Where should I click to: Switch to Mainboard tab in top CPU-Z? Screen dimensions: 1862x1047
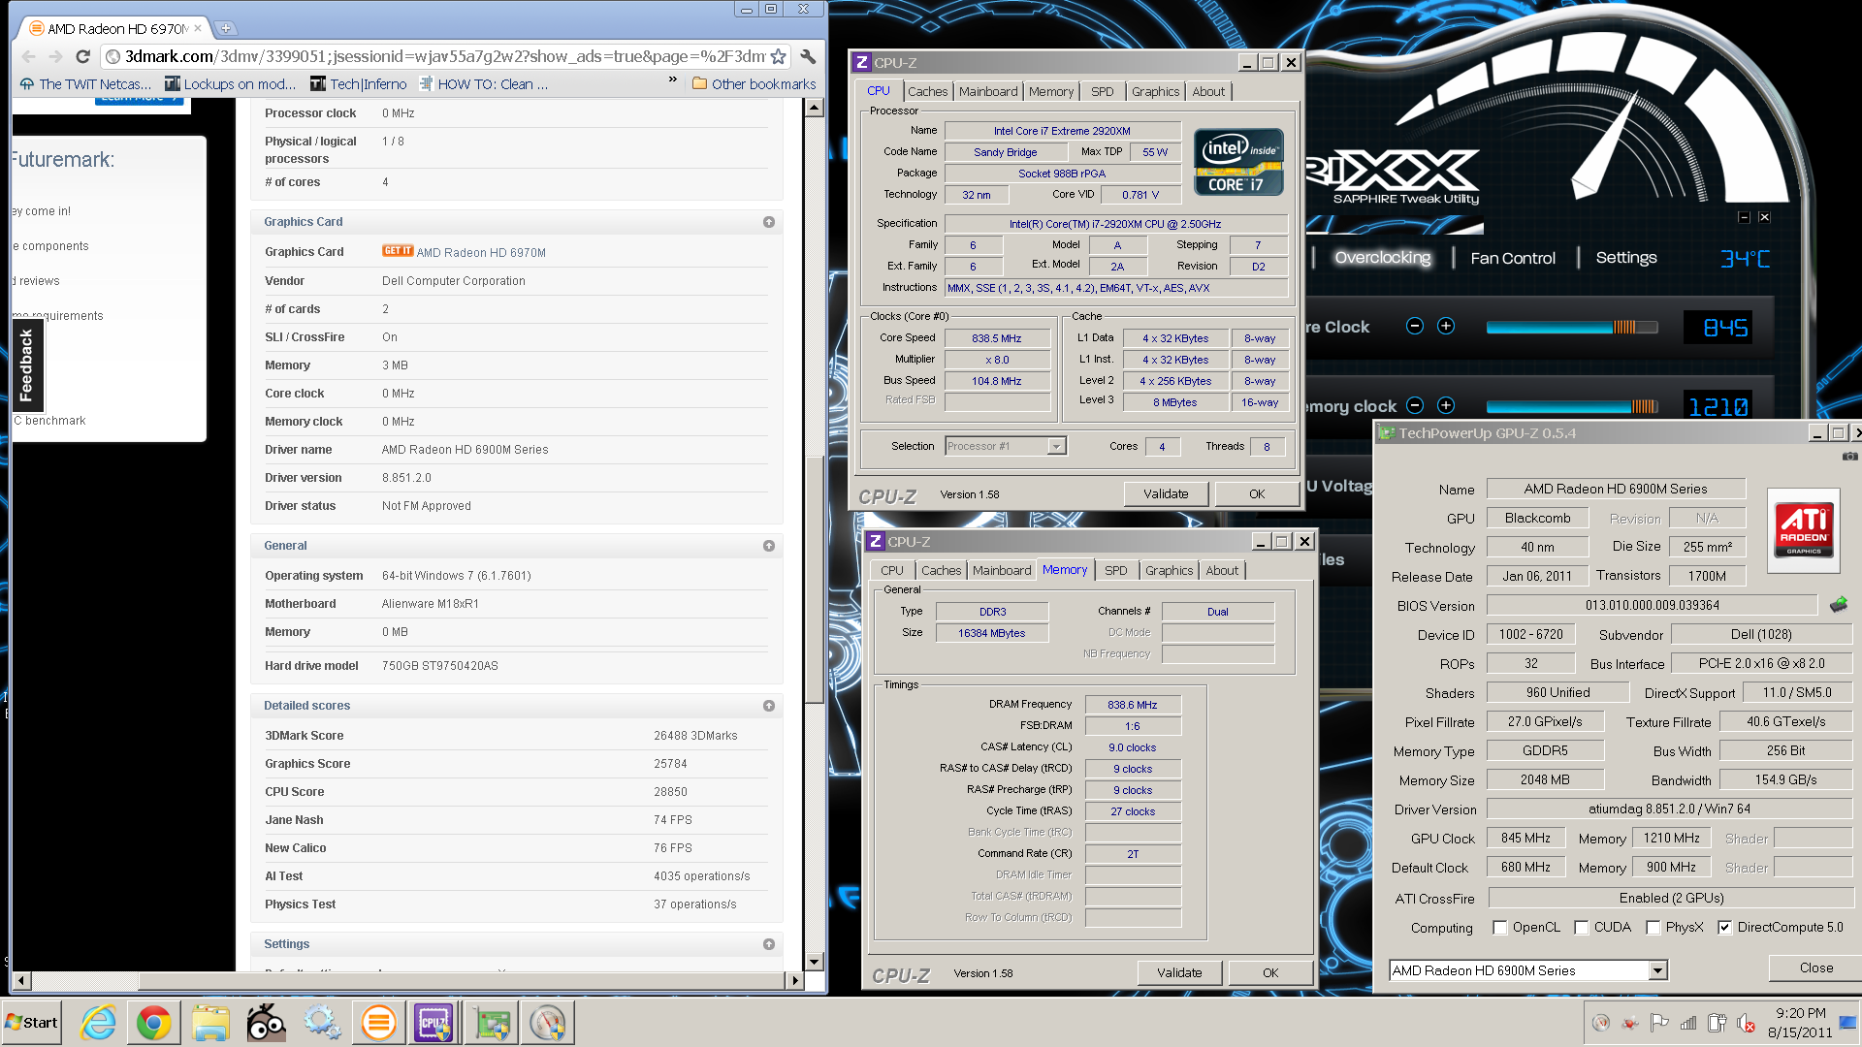tap(988, 91)
